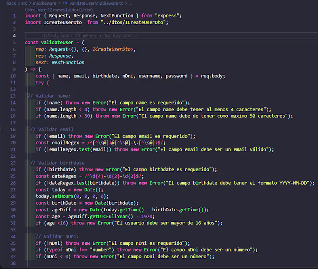Select validateUserMiddleware.ts in the breadcrumb
The height and width of the screenshot is (269, 318).
point(96,3)
